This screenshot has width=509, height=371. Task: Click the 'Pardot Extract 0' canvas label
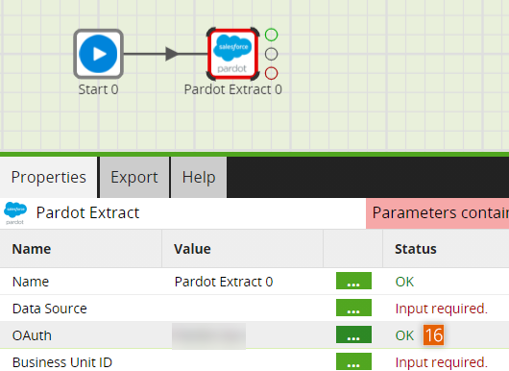point(233,89)
